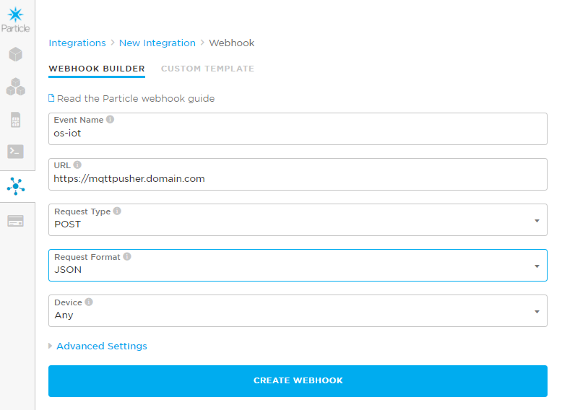Click info icon beside Request Format
This screenshot has width=562, height=410.
coord(127,257)
